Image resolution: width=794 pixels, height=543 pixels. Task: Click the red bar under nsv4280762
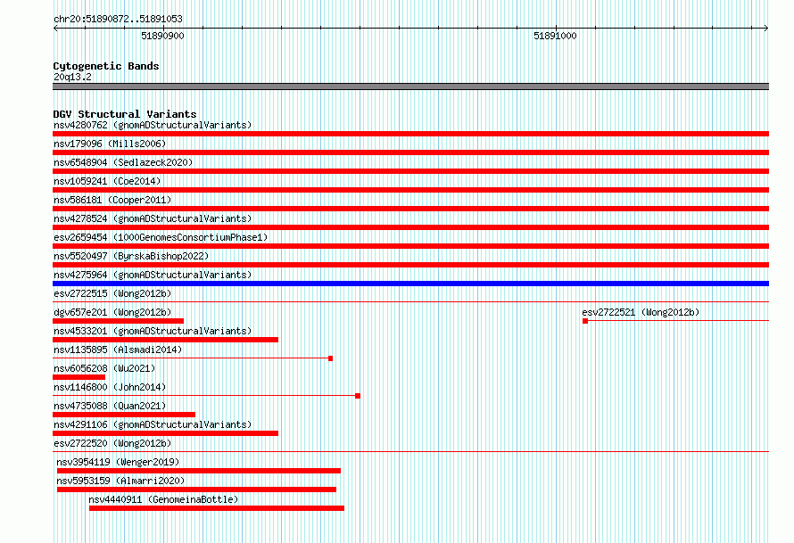point(410,134)
